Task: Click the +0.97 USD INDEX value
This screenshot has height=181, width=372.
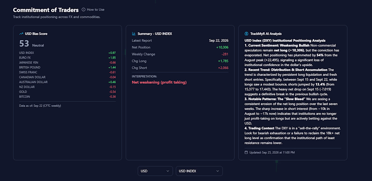Action: 112,53
